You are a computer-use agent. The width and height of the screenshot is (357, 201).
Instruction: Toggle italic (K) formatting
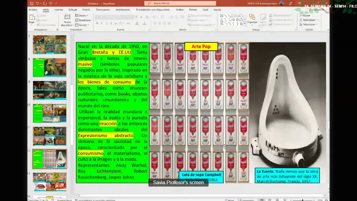(x=102, y=23)
